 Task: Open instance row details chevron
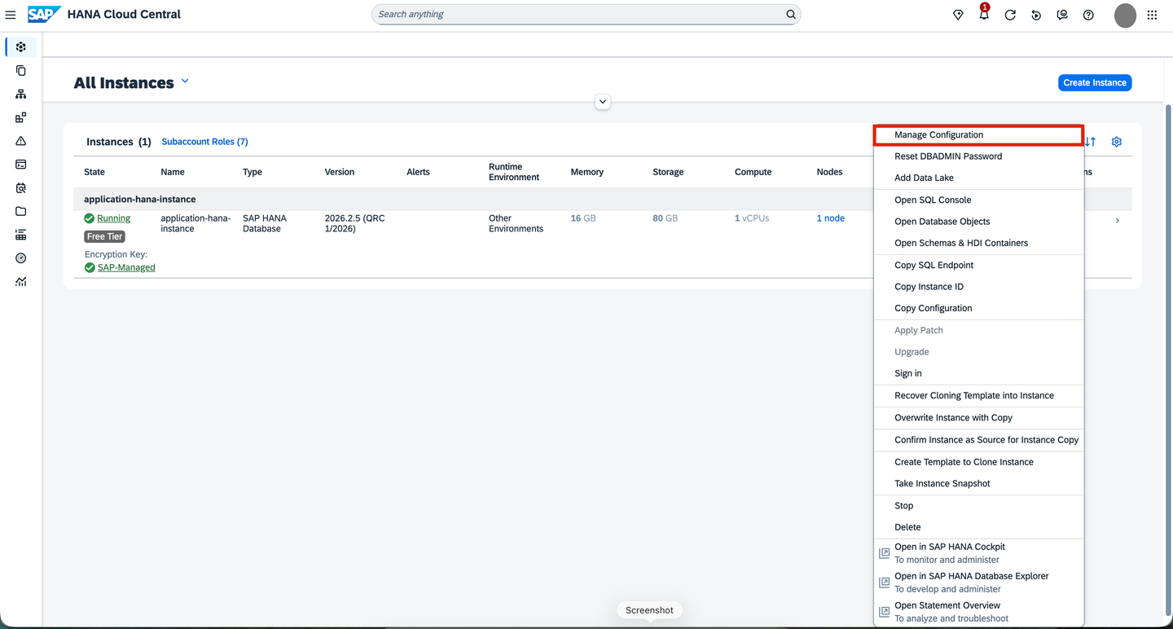(x=1117, y=221)
